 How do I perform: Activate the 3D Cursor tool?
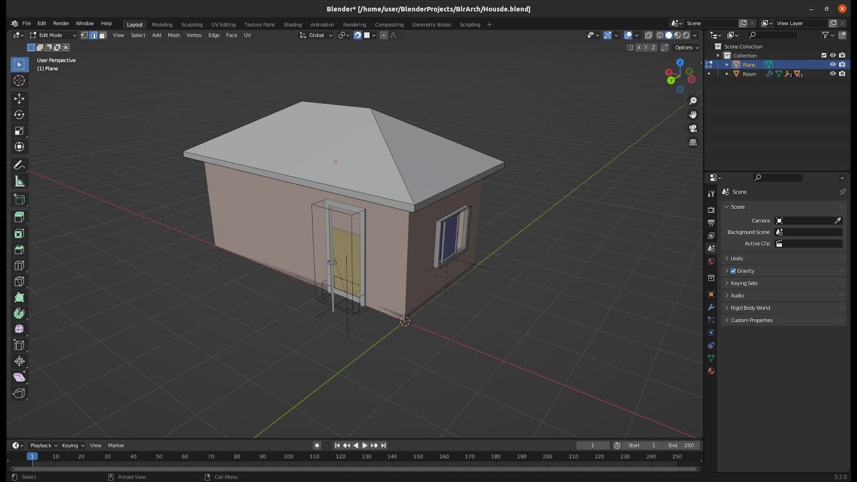point(19,80)
